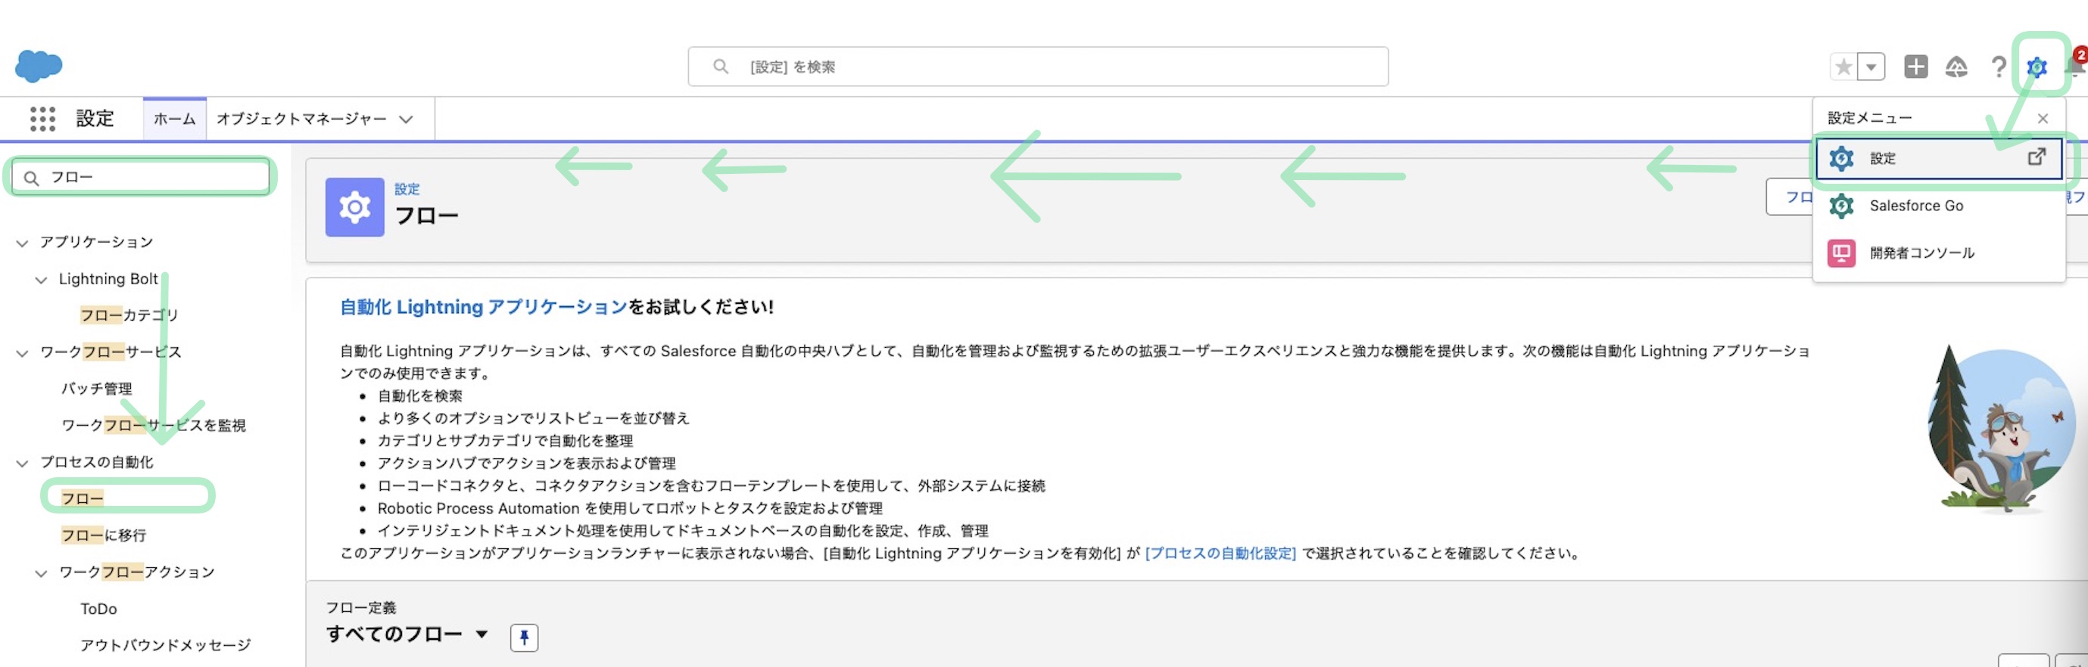
Task: Click the favorites star icon
Action: point(1843,67)
